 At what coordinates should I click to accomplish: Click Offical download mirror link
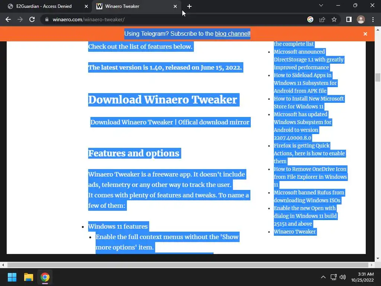tap(214, 122)
